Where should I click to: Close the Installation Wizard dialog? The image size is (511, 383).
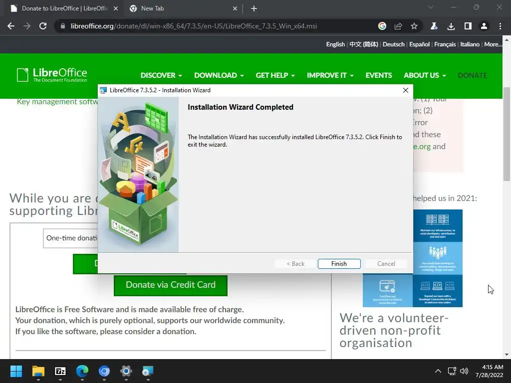405,90
